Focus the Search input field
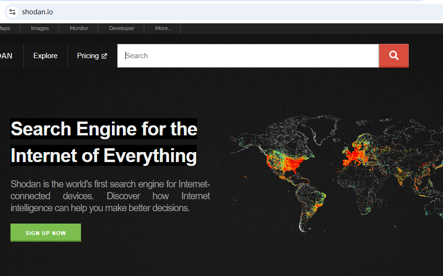Screen dimensions: 443x276 (248, 56)
